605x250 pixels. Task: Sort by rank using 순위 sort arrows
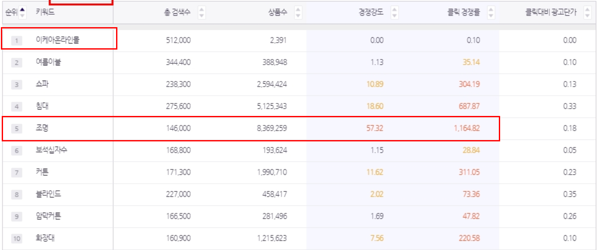pyautogui.click(x=23, y=12)
